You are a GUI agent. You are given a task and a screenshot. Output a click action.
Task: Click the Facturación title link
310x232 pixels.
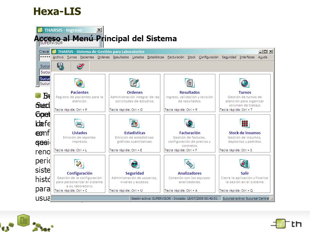190,133
